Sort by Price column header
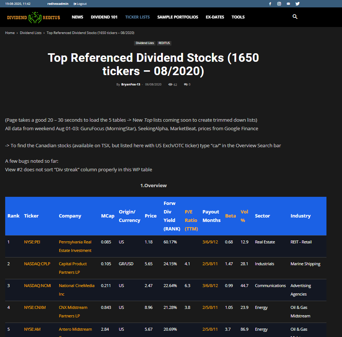342x337 pixels. 151,216
